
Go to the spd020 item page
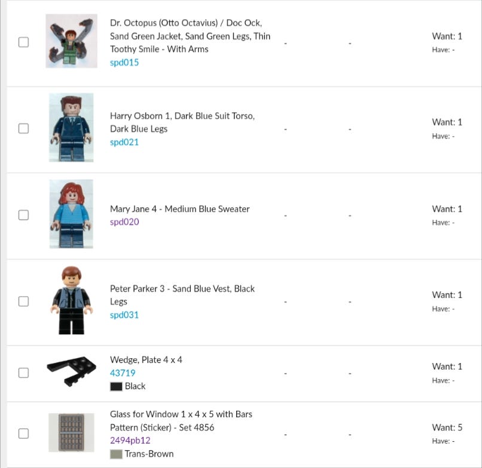[x=124, y=222]
